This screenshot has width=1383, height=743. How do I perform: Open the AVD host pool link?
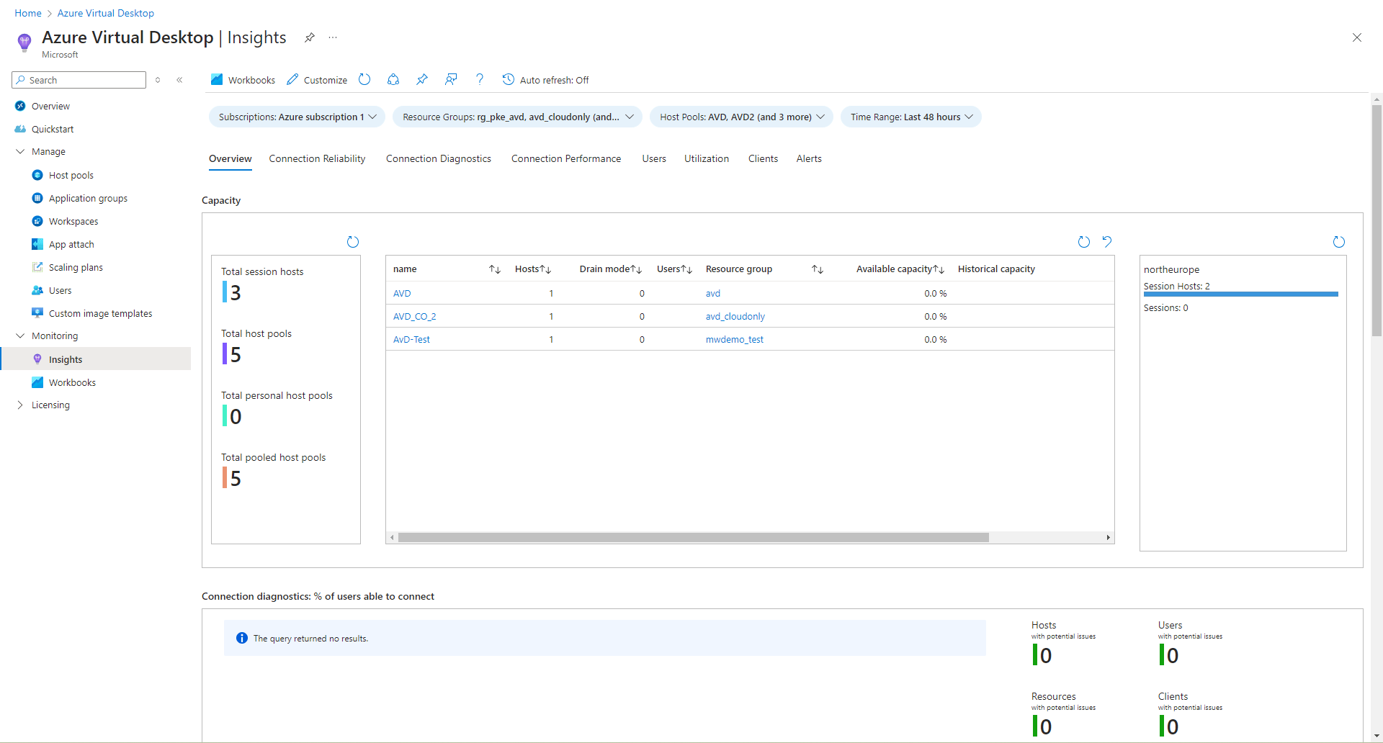402,294
